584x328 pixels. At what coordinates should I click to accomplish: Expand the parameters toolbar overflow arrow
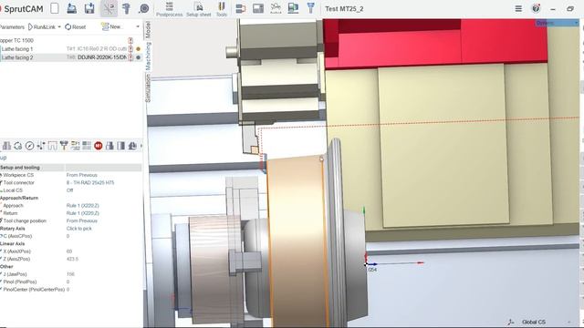point(141,146)
